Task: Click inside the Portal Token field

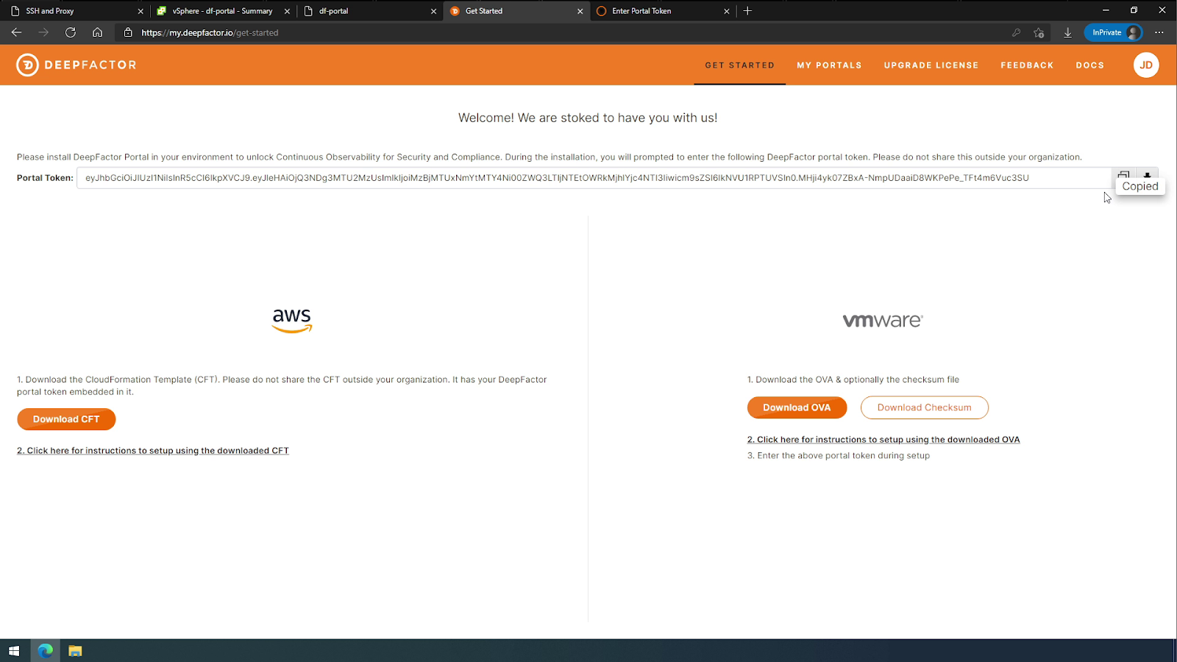Action: coord(594,178)
